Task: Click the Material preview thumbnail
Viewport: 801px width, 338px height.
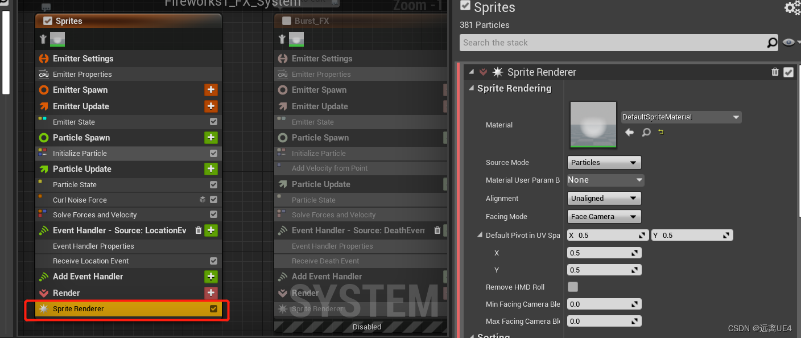Action: click(x=593, y=125)
